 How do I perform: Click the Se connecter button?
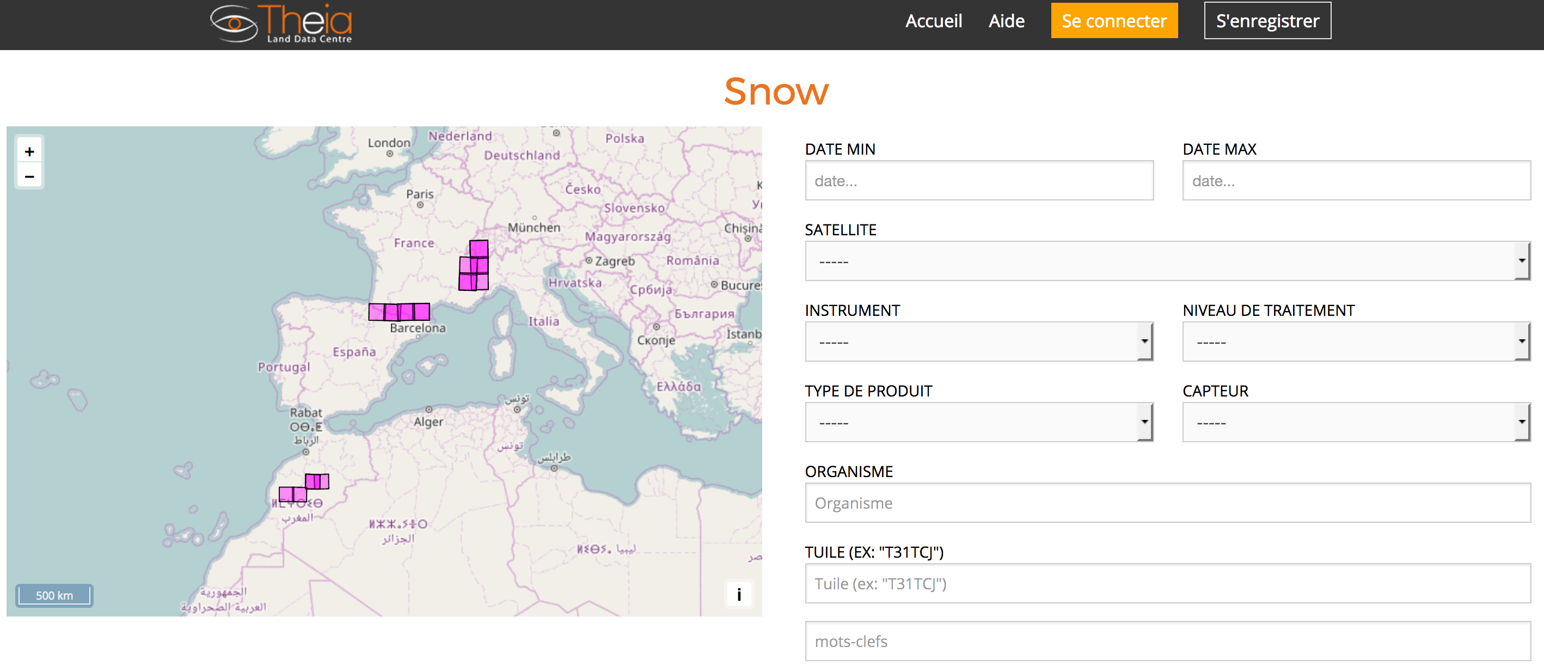click(x=1114, y=21)
